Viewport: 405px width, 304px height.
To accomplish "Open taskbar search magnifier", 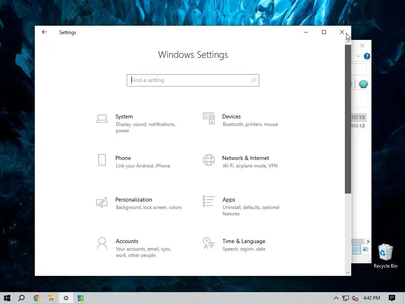I will pos(21,298).
